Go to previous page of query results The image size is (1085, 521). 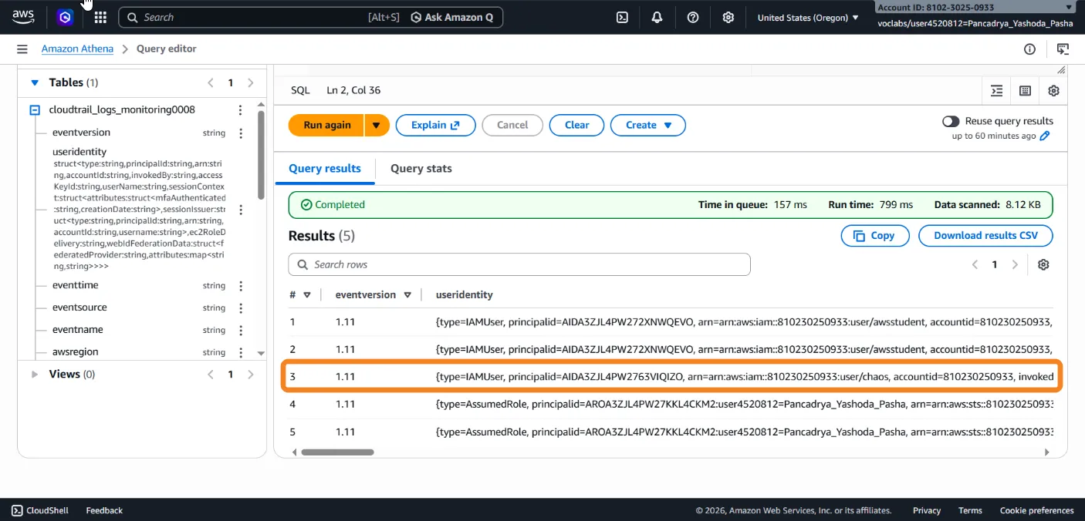(975, 264)
